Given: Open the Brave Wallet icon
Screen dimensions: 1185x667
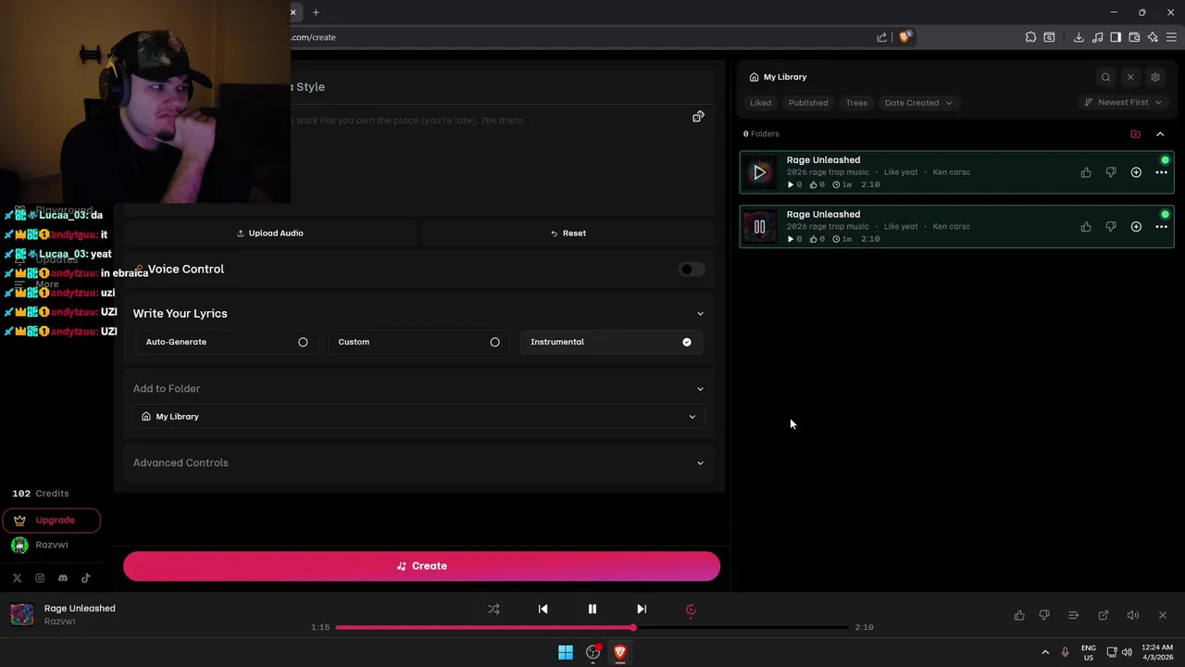Looking at the screenshot, I should click(1134, 37).
